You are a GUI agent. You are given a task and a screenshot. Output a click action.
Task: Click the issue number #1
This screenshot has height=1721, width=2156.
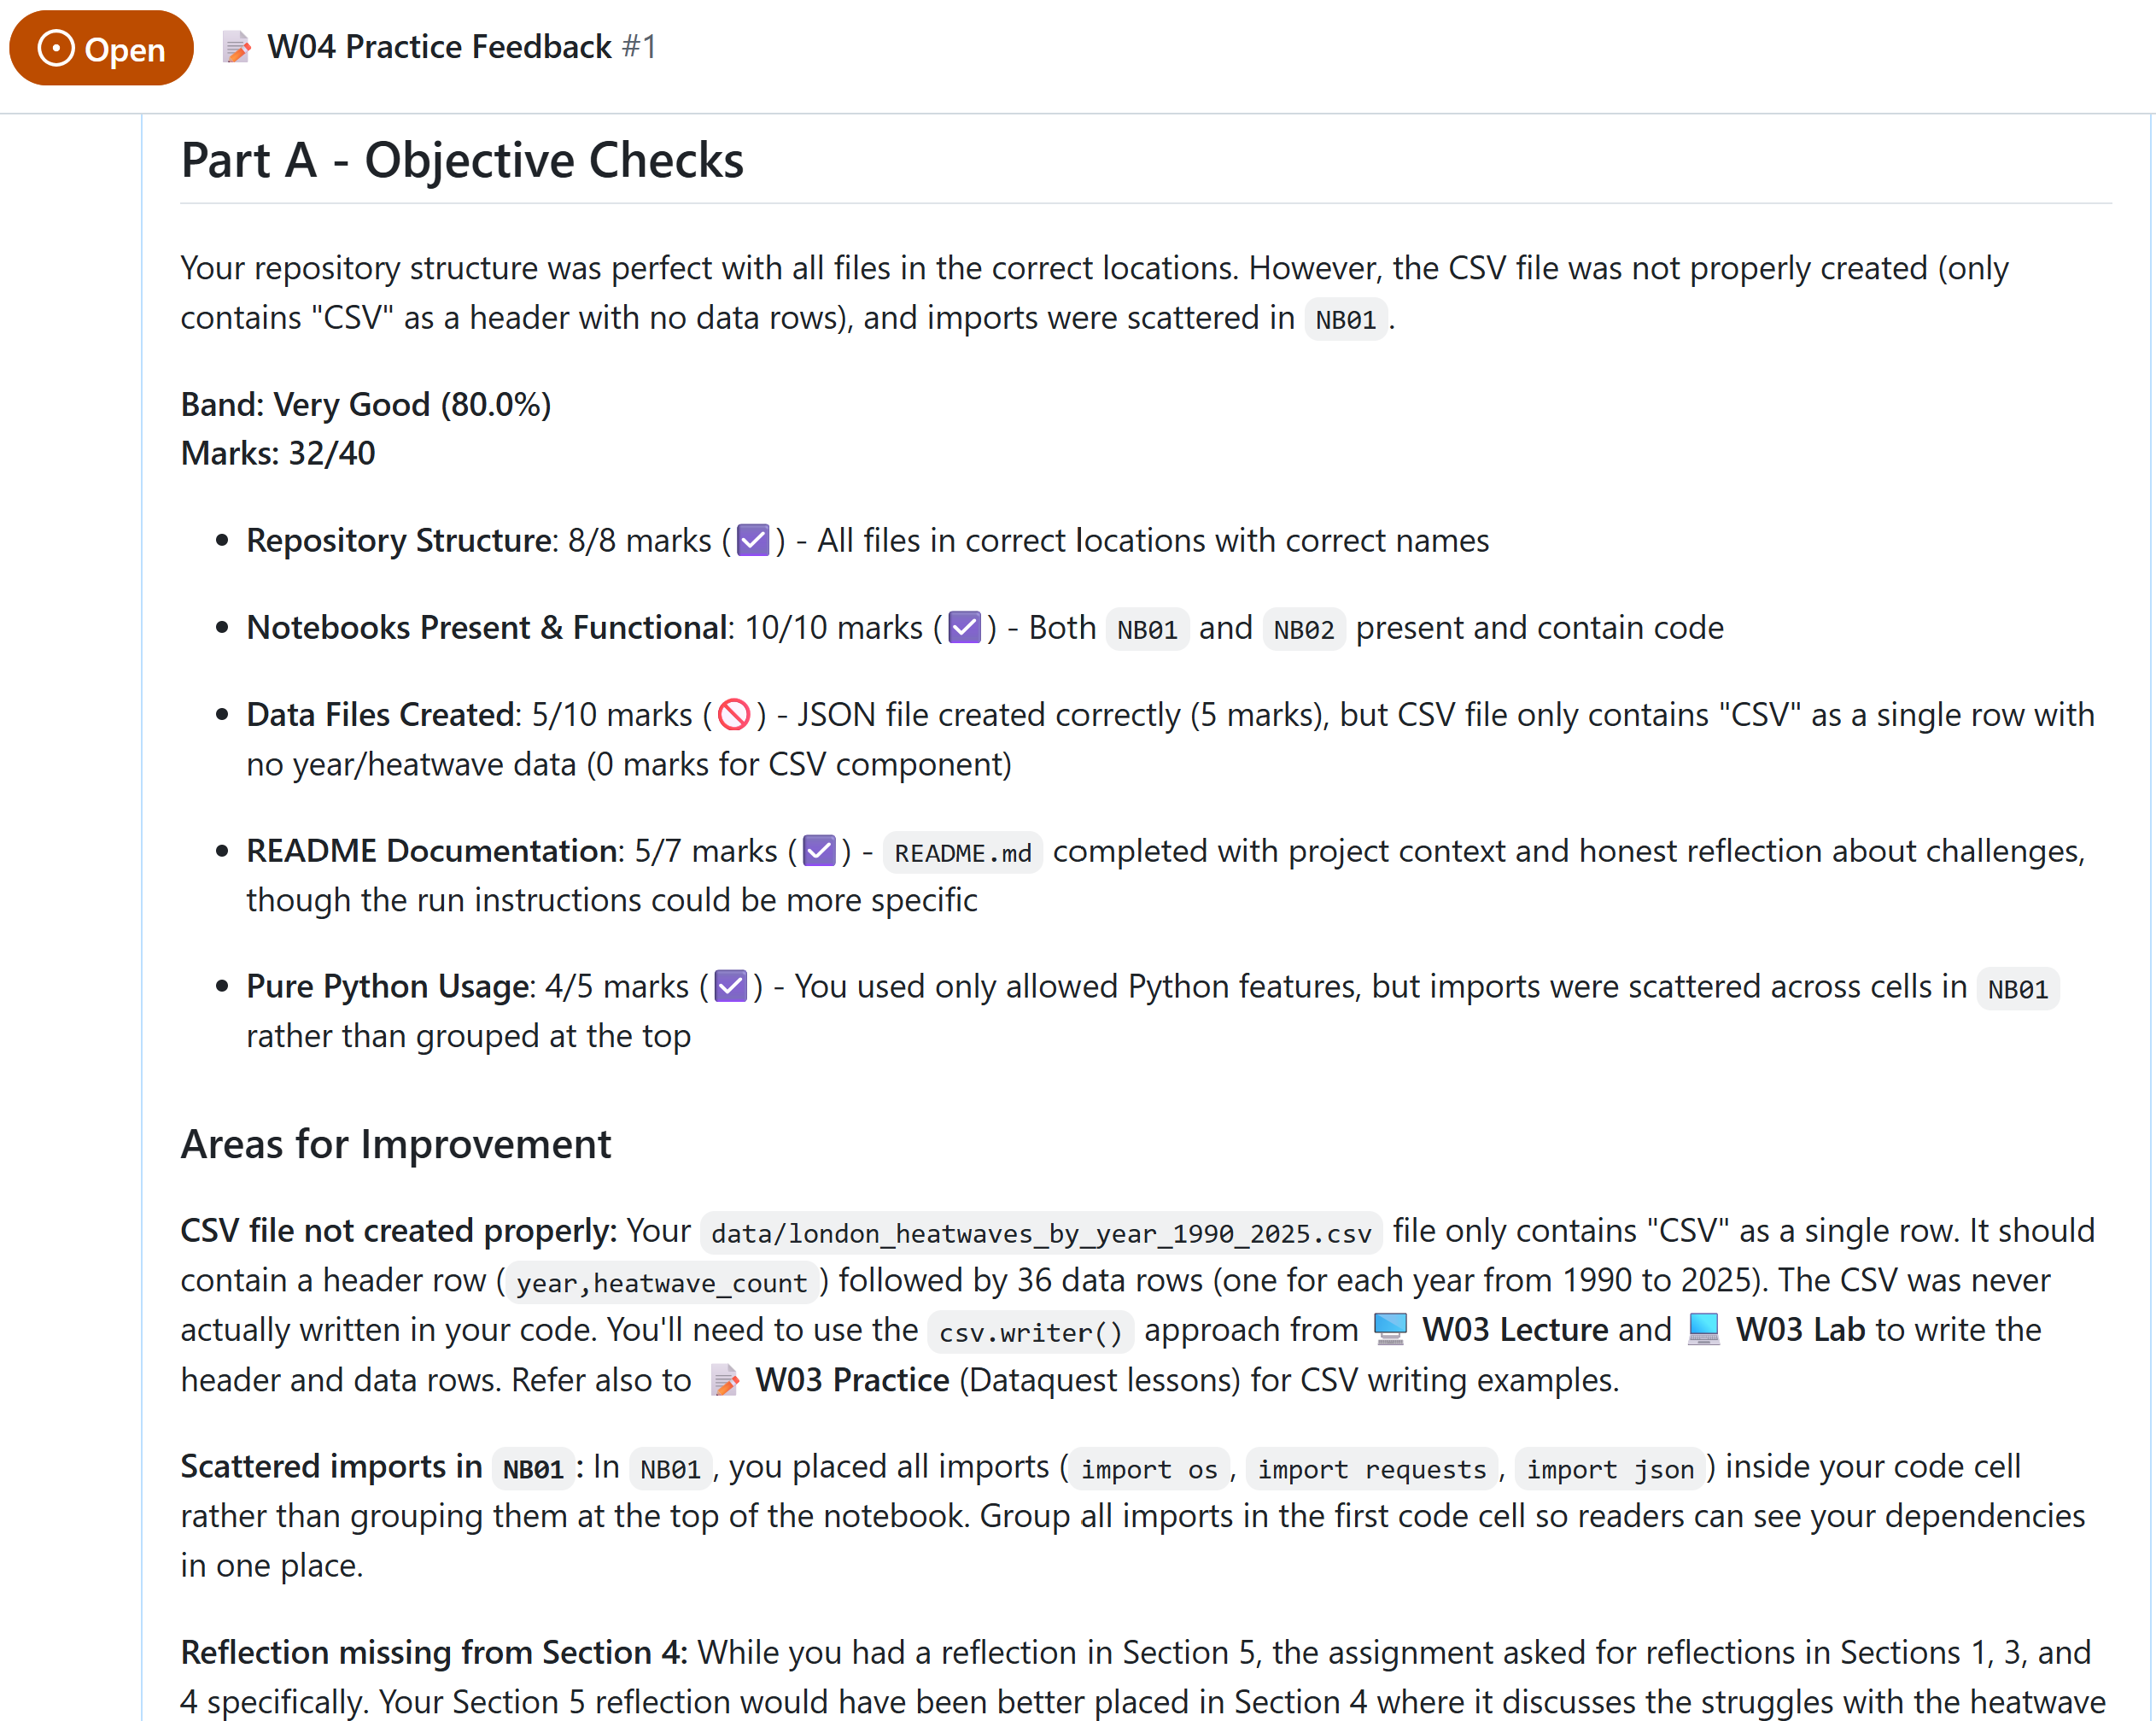(x=639, y=47)
